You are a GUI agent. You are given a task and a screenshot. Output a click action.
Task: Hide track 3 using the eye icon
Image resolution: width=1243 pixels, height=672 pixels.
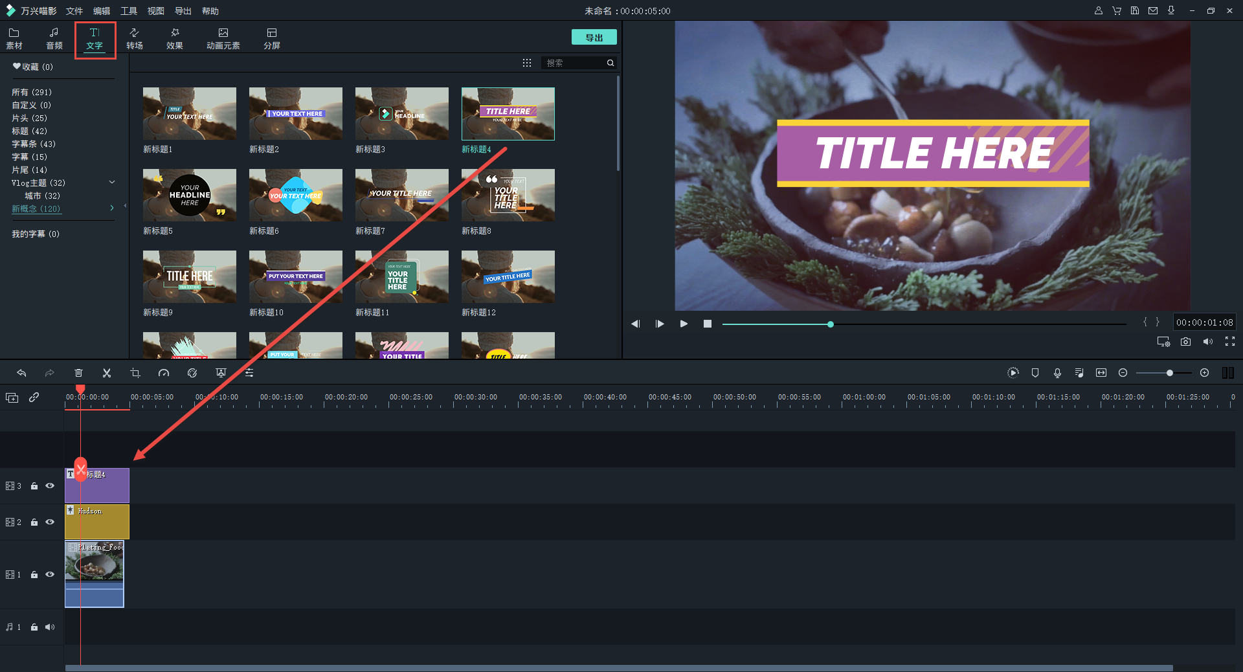50,486
